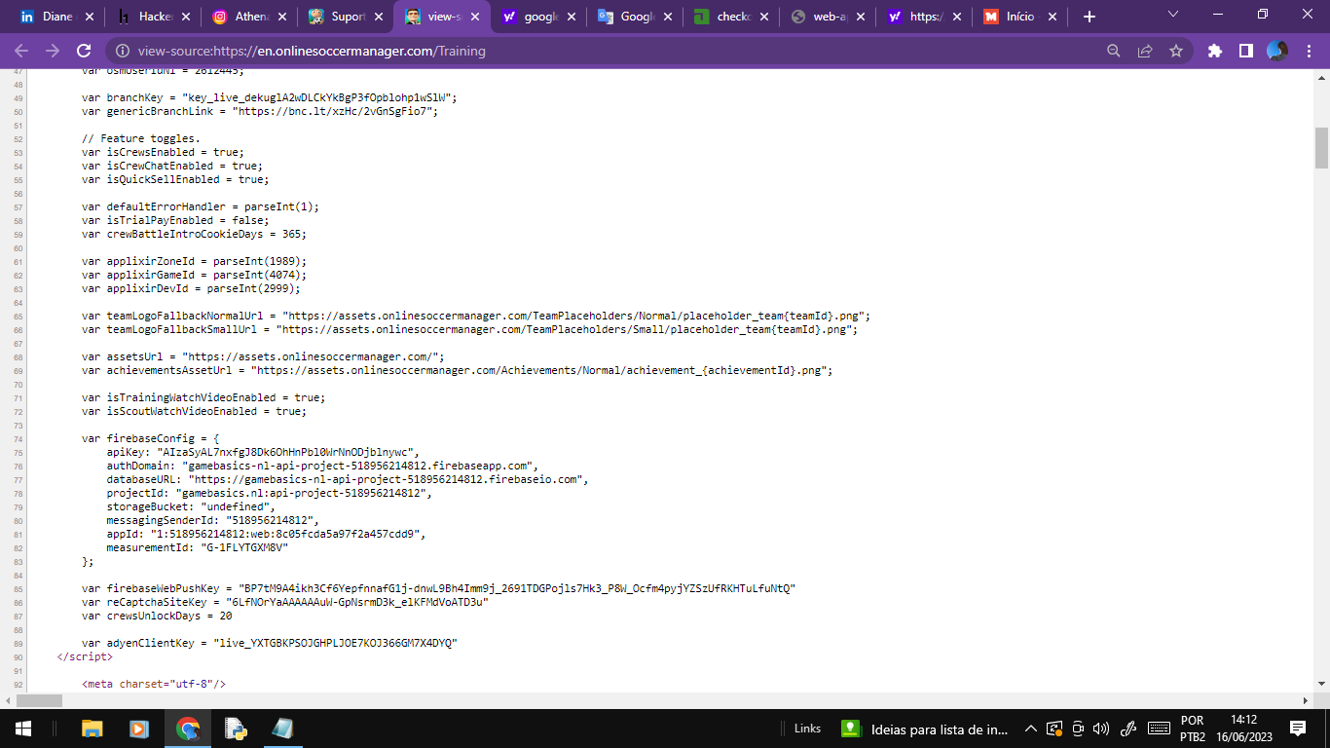Click the Chrome taskbar icon
Image resolution: width=1330 pixels, height=748 pixels.
tap(188, 729)
